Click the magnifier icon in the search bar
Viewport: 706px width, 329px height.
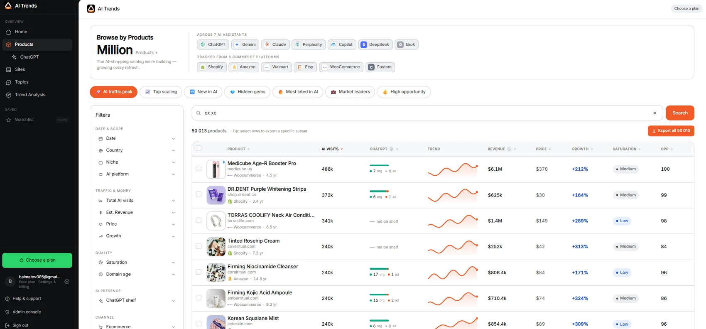coord(199,113)
